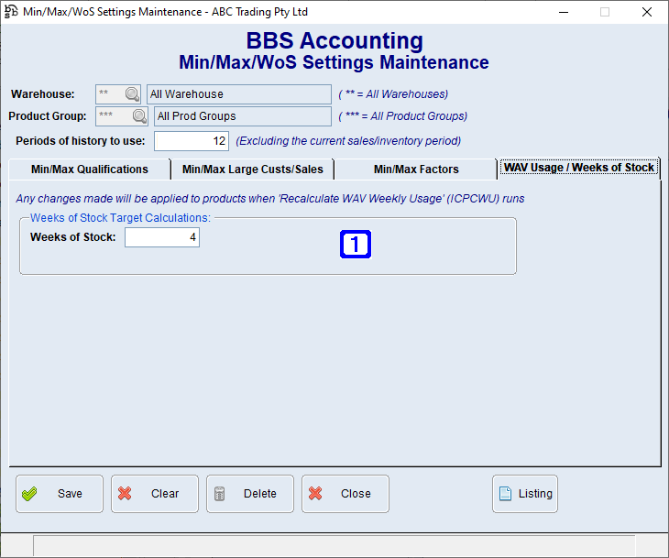Open the Min/Max Large Custs/Sales tab
669x558 pixels.
point(253,170)
